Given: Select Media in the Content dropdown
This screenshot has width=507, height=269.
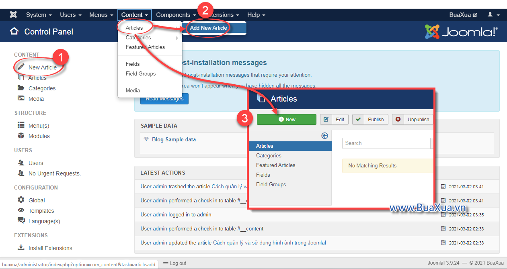Looking at the screenshot, I should tap(133, 90).
